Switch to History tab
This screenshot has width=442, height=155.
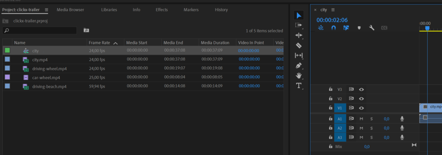click(221, 9)
